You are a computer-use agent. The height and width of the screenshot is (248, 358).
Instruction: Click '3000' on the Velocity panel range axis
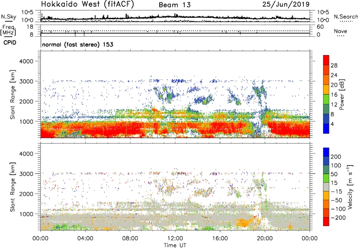tap(26, 174)
